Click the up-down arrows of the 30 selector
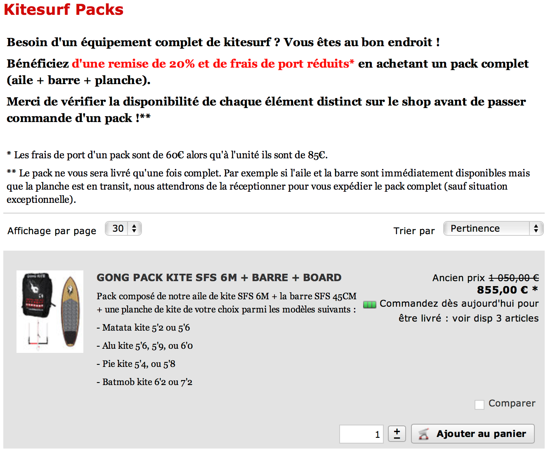Image resolution: width=548 pixels, height=451 pixels. 134,228
